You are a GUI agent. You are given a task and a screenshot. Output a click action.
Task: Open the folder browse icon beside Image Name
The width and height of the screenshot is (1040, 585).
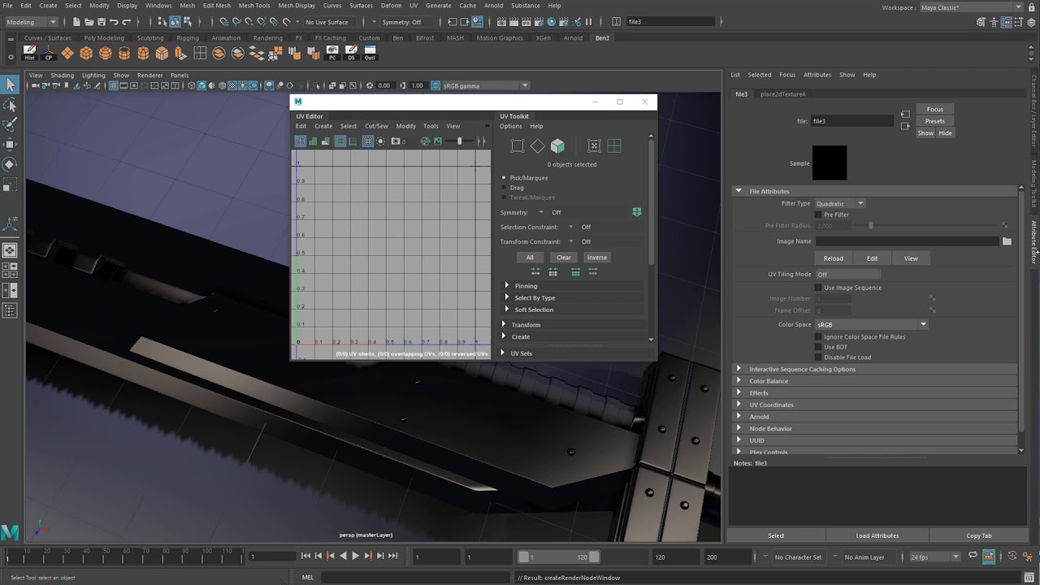point(1007,241)
